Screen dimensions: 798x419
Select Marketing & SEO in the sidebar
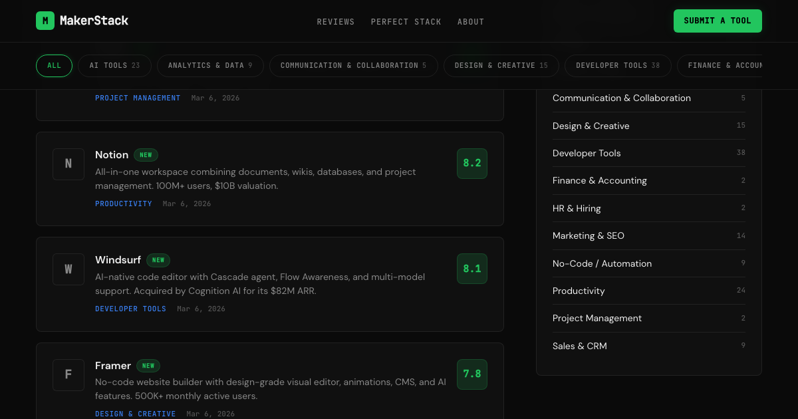point(589,235)
